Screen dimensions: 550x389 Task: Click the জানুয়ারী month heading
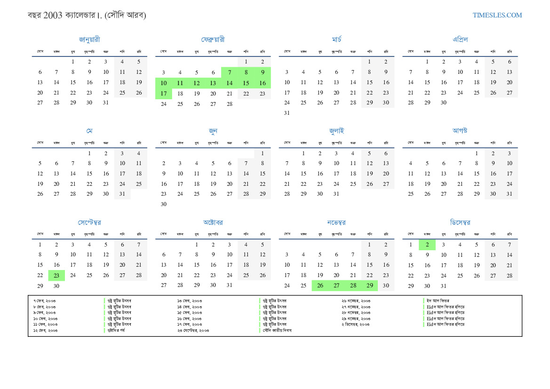(x=89, y=40)
